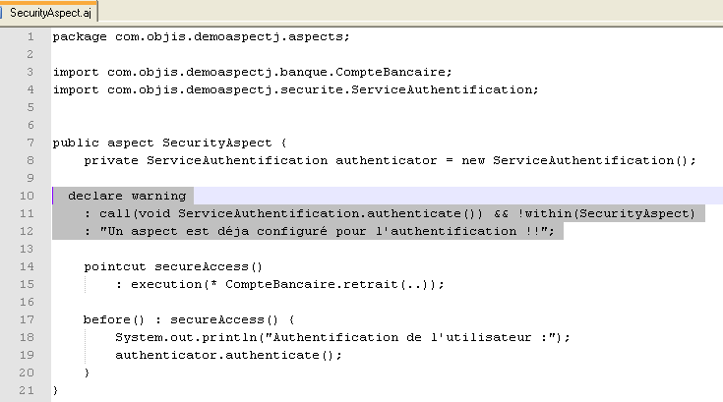
Task: Click line number 1 in the gutter
Action: [x=30, y=37]
